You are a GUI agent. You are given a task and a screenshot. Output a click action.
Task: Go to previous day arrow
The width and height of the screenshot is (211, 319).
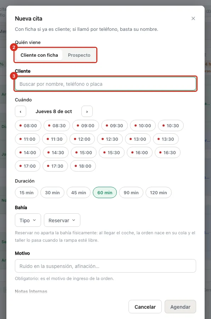click(21, 111)
